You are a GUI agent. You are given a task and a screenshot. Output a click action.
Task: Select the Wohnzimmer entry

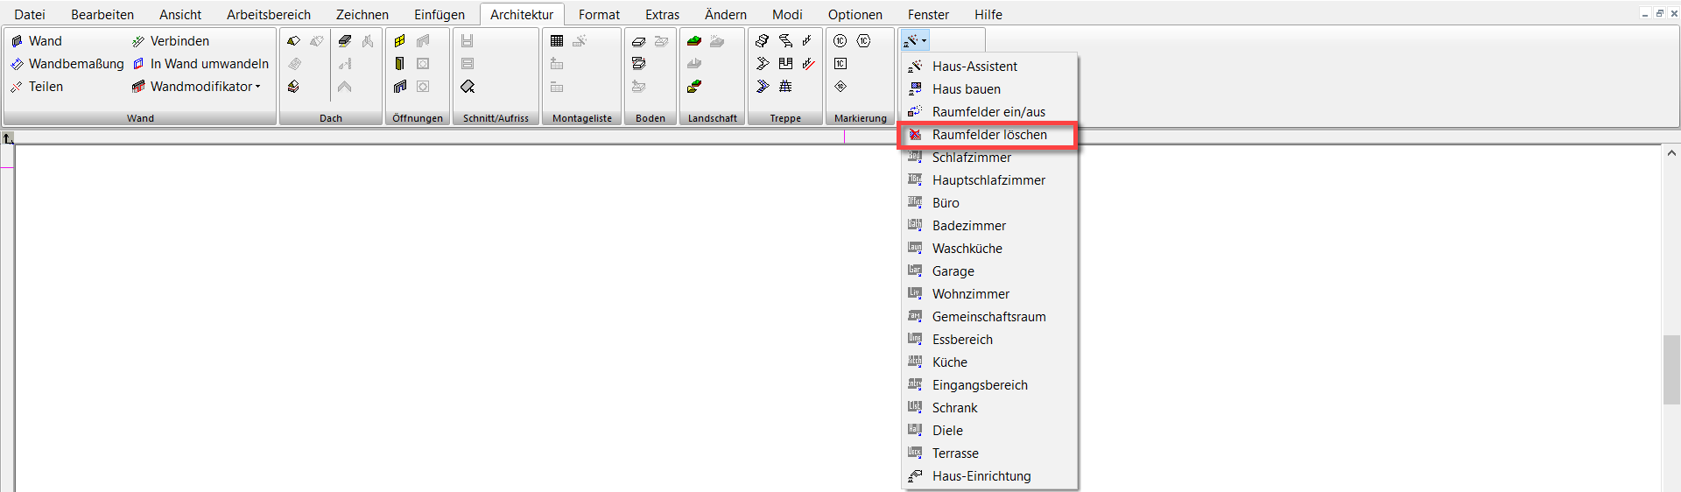[989, 294]
